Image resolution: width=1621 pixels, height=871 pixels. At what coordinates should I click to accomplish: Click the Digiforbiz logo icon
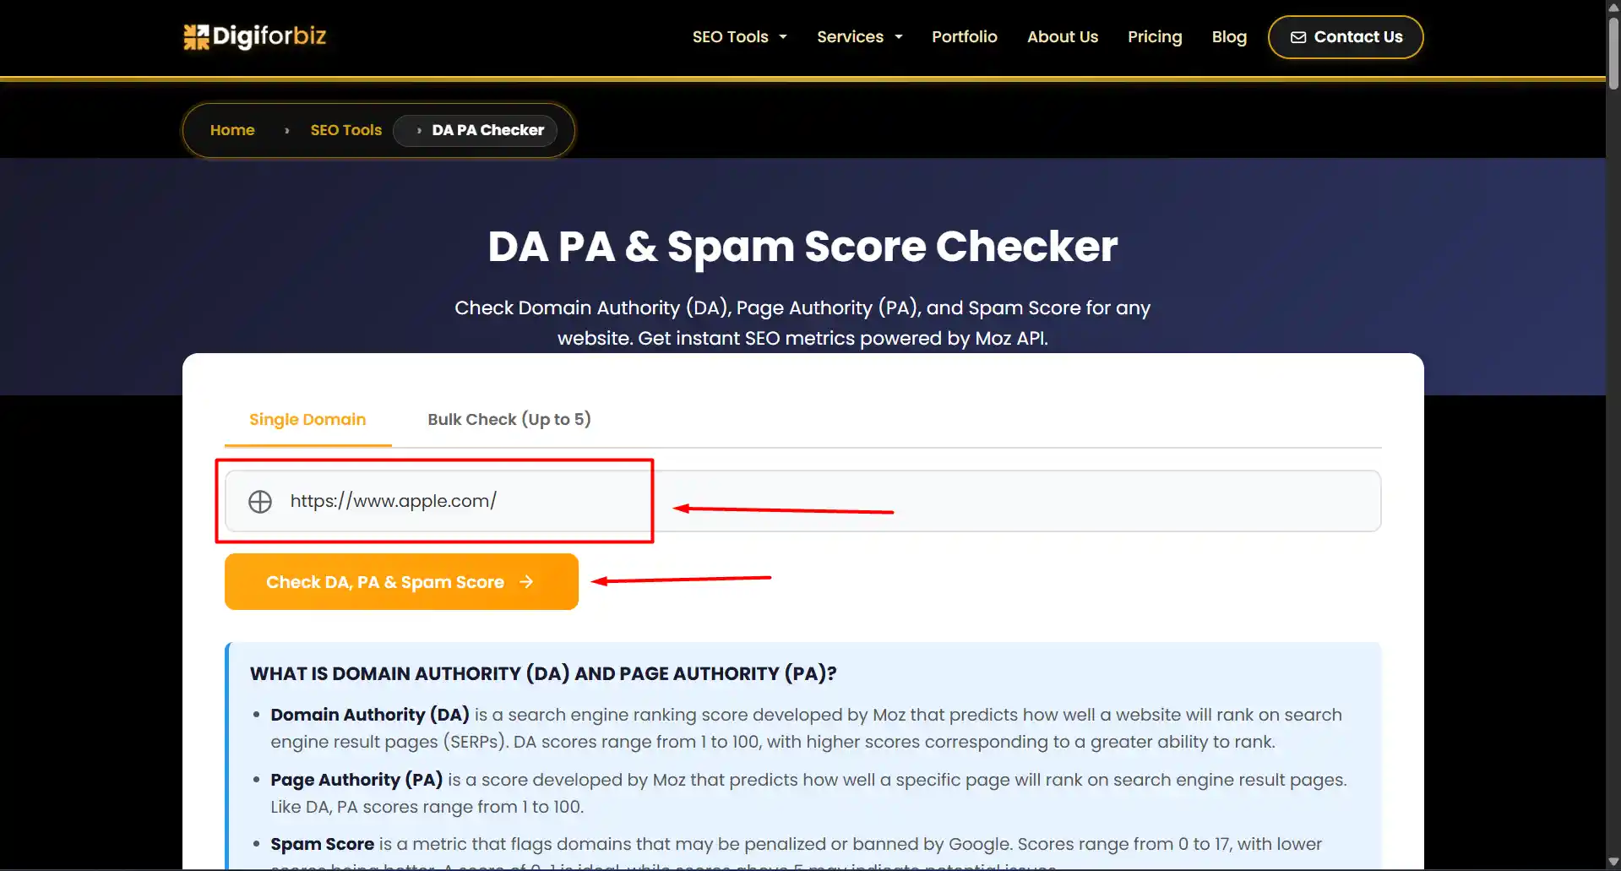point(196,36)
